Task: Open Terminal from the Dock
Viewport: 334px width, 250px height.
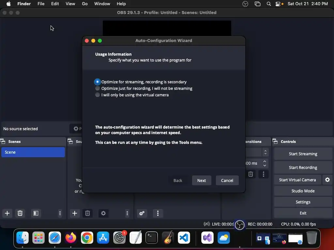Action: click(x=152, y=237)
